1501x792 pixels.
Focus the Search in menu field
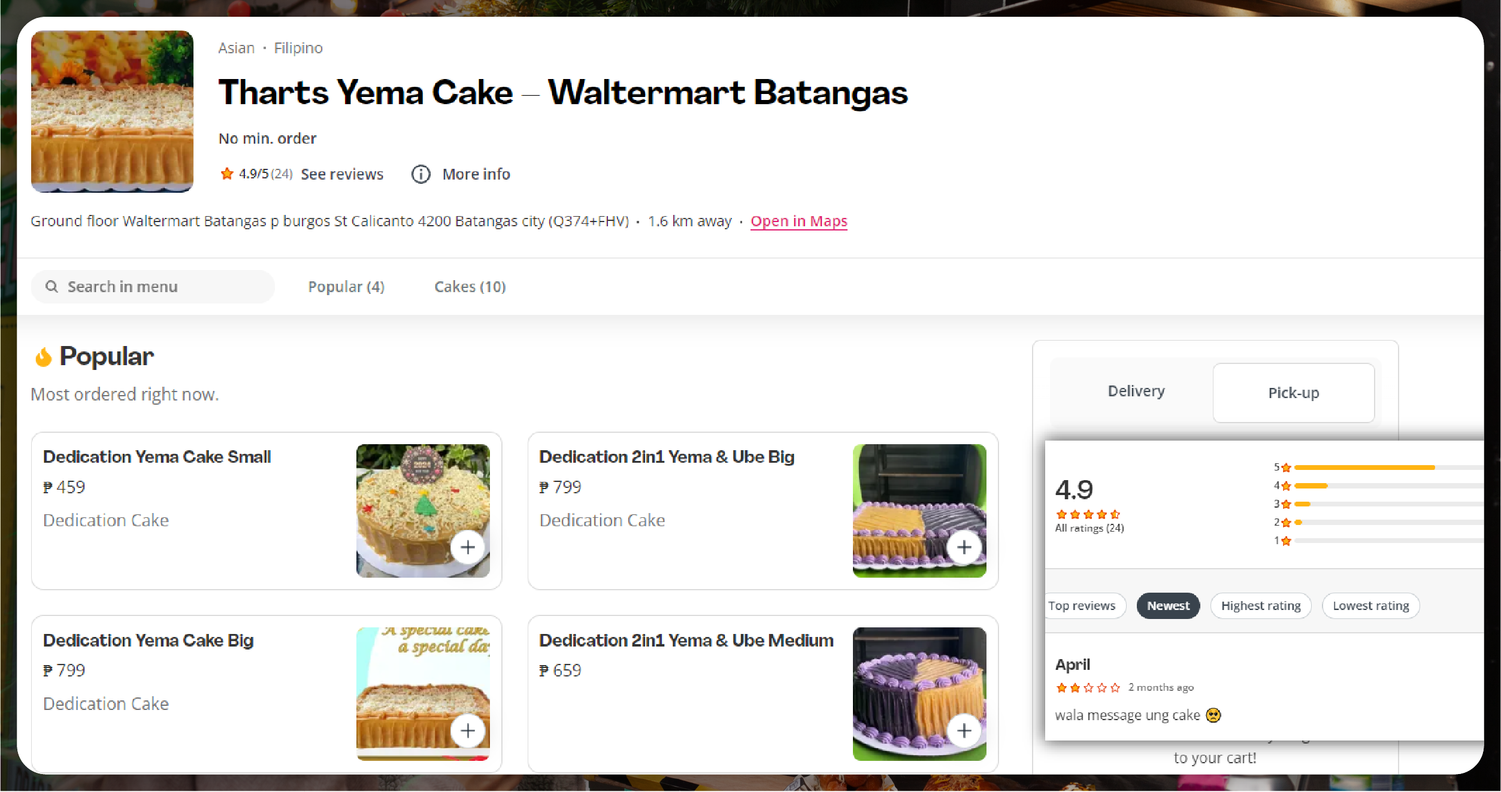tap(162, 287)
